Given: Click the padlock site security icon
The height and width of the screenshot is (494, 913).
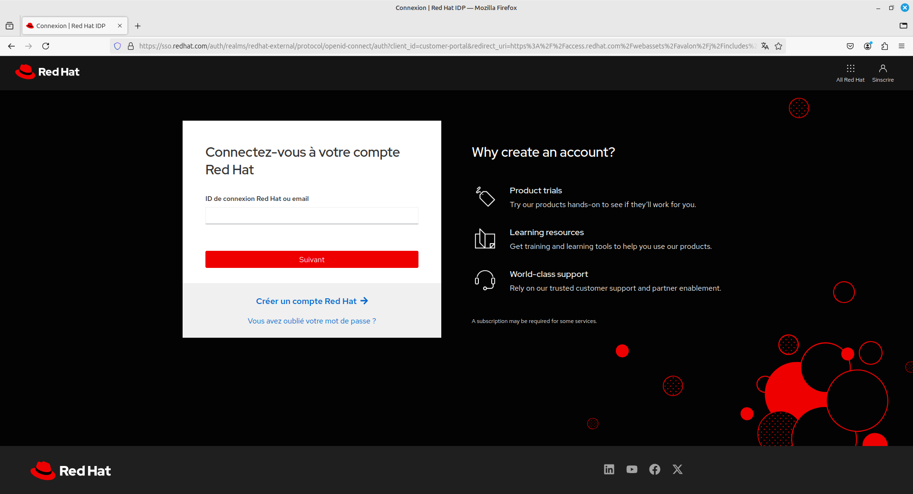Looking at the screenshot, I should [131, 46].
